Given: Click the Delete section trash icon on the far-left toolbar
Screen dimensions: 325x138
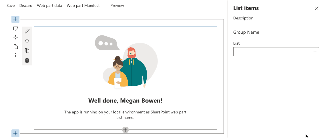Looking at the screenshot, I should pos(16,56).
